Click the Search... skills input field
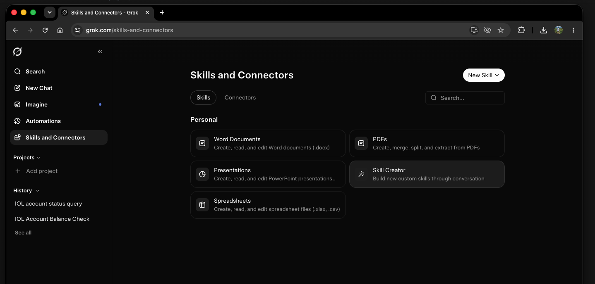Image resolution: width=595 pixels, height=284 pixels. click(465, 98)
